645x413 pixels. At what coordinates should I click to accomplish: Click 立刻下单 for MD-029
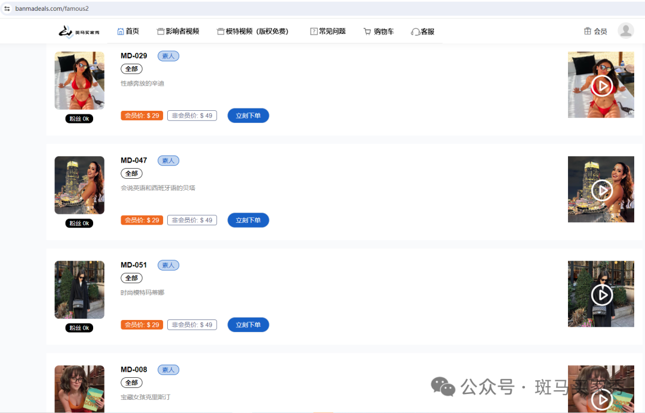click(248, 115)
